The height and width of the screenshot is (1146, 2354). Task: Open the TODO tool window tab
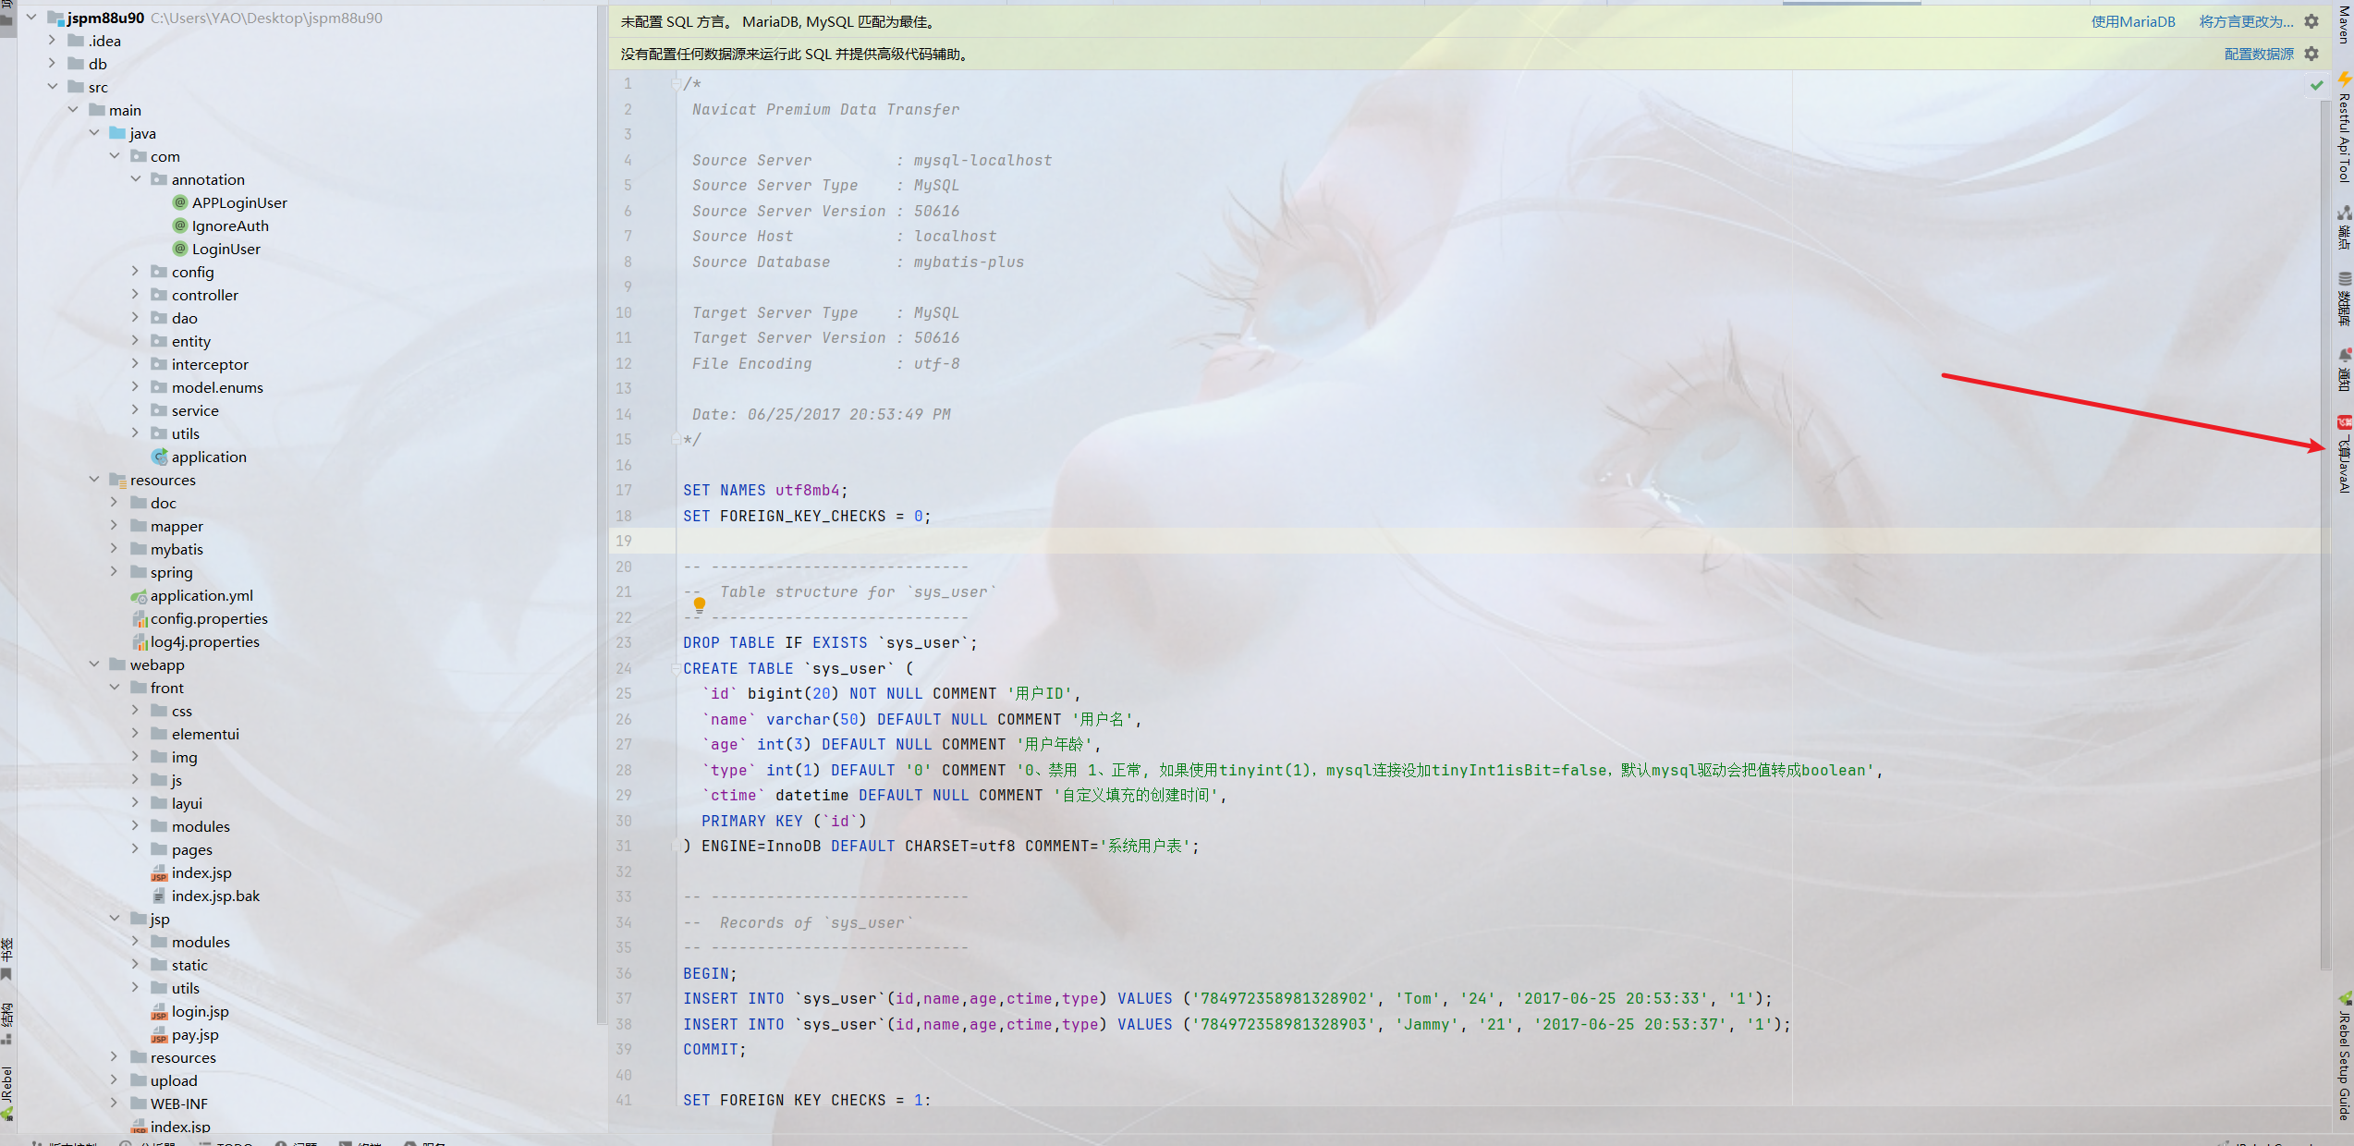point(234,1141)
